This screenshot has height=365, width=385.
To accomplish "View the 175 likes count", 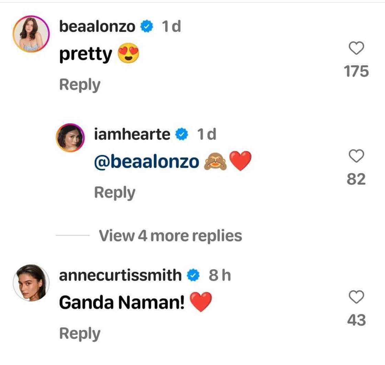I will click(x=356, y=71).
